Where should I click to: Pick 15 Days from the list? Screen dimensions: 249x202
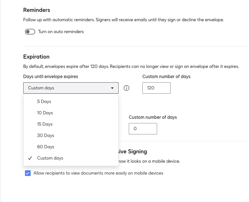coord(45,124)
